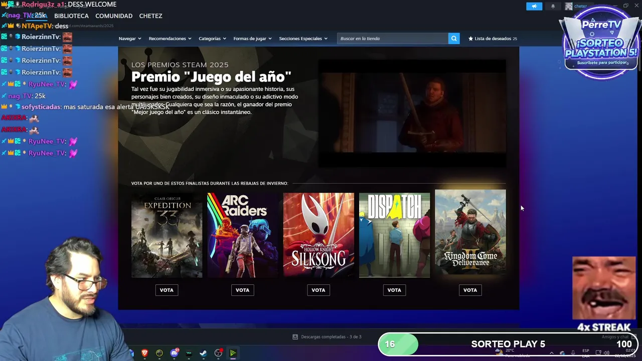Open Brave browser from taskbar
Image resolution: width=642 pixels, height=361 pixels.
point(145,353)
